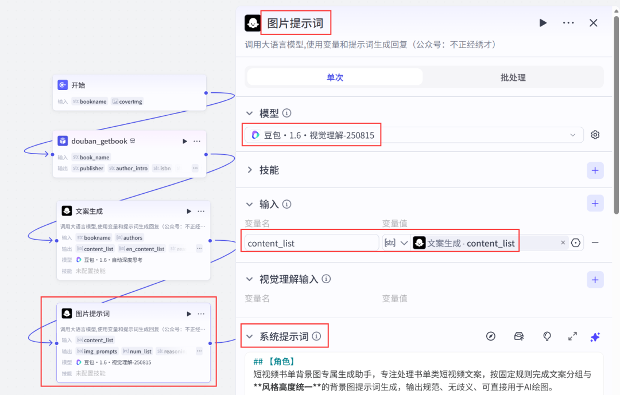The width and height of the screenshot is (620, 395).
Task: Add a 视觉理解输入 variable with plus button
Action: 595,280
